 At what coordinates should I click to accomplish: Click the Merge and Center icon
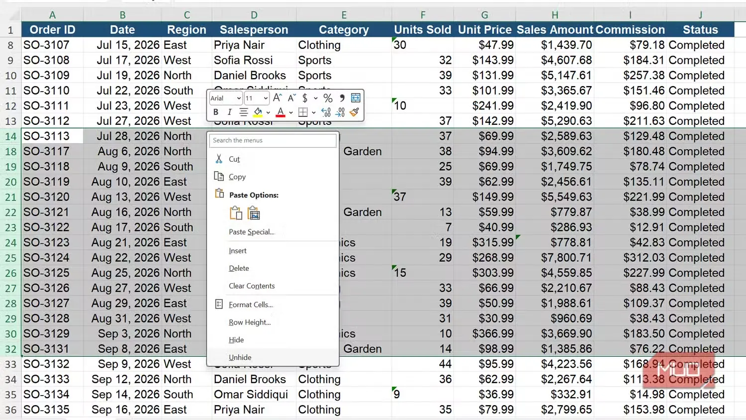pyautogui.click(x=356, y=98)
